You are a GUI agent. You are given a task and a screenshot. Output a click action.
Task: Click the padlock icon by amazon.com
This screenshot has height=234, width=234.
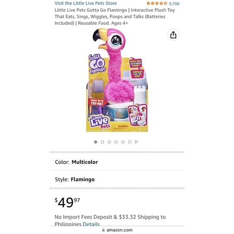point(103,230)
